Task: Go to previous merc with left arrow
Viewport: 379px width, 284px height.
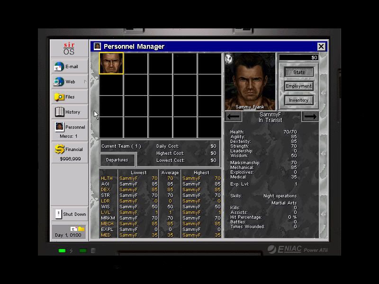Action: 234,116
